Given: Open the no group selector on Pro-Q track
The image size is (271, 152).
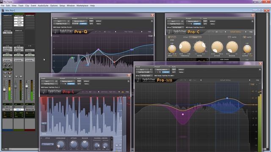Looking at the screenshot, I should point(8,60).
